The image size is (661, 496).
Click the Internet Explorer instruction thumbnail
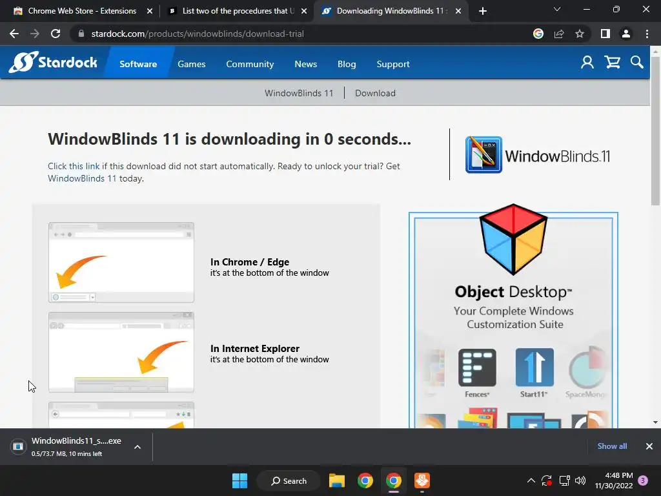click(x=121, y=352)
